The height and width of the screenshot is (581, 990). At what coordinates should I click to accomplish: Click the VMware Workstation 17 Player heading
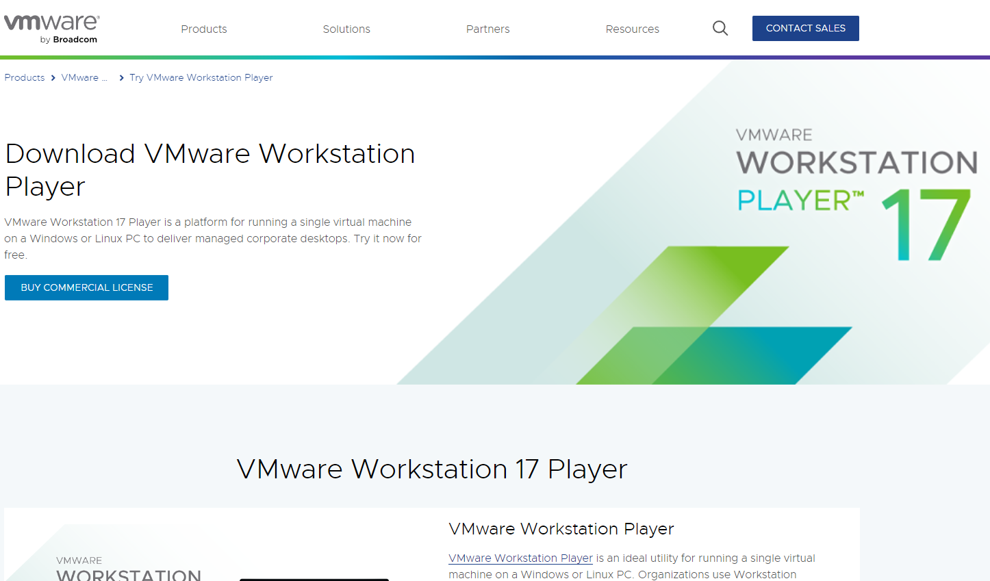click(432, 469)
